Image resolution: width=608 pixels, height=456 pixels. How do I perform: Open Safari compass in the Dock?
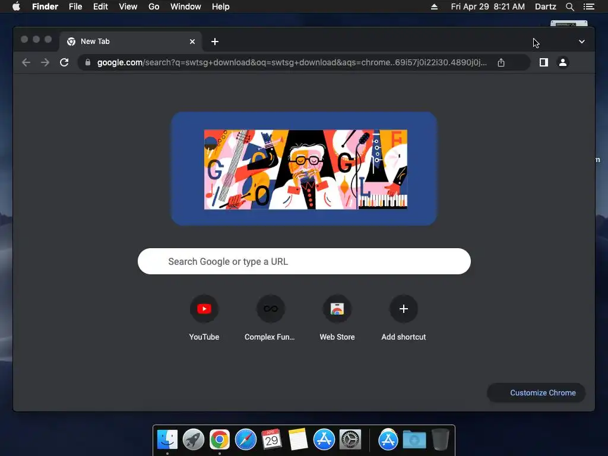245,439
